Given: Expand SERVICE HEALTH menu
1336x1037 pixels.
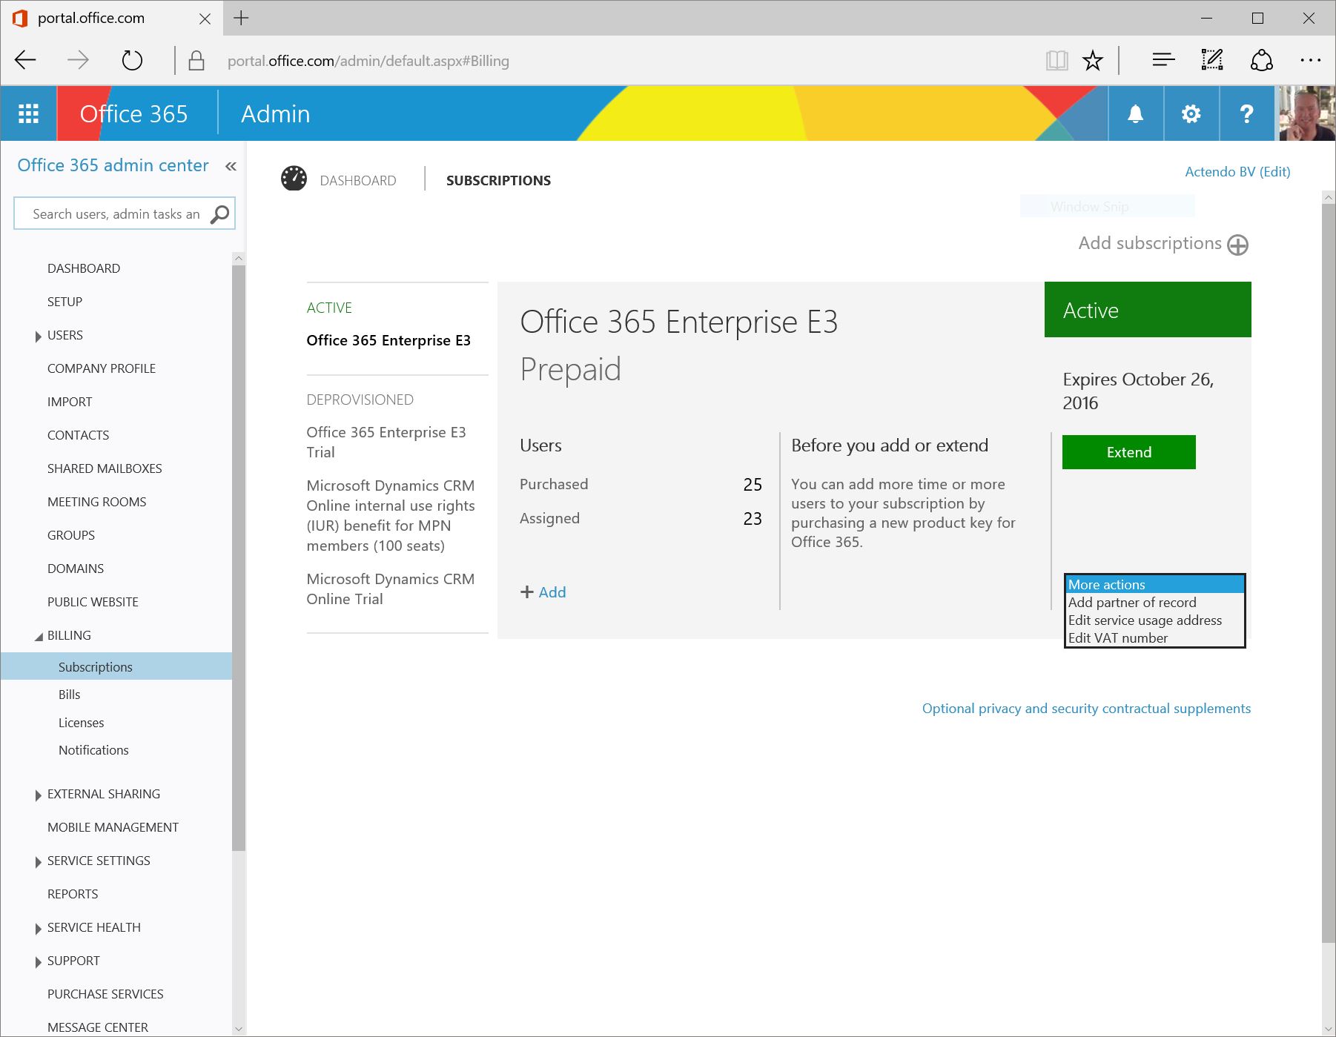Looking at the screenshot, I should tap(38, 929).
